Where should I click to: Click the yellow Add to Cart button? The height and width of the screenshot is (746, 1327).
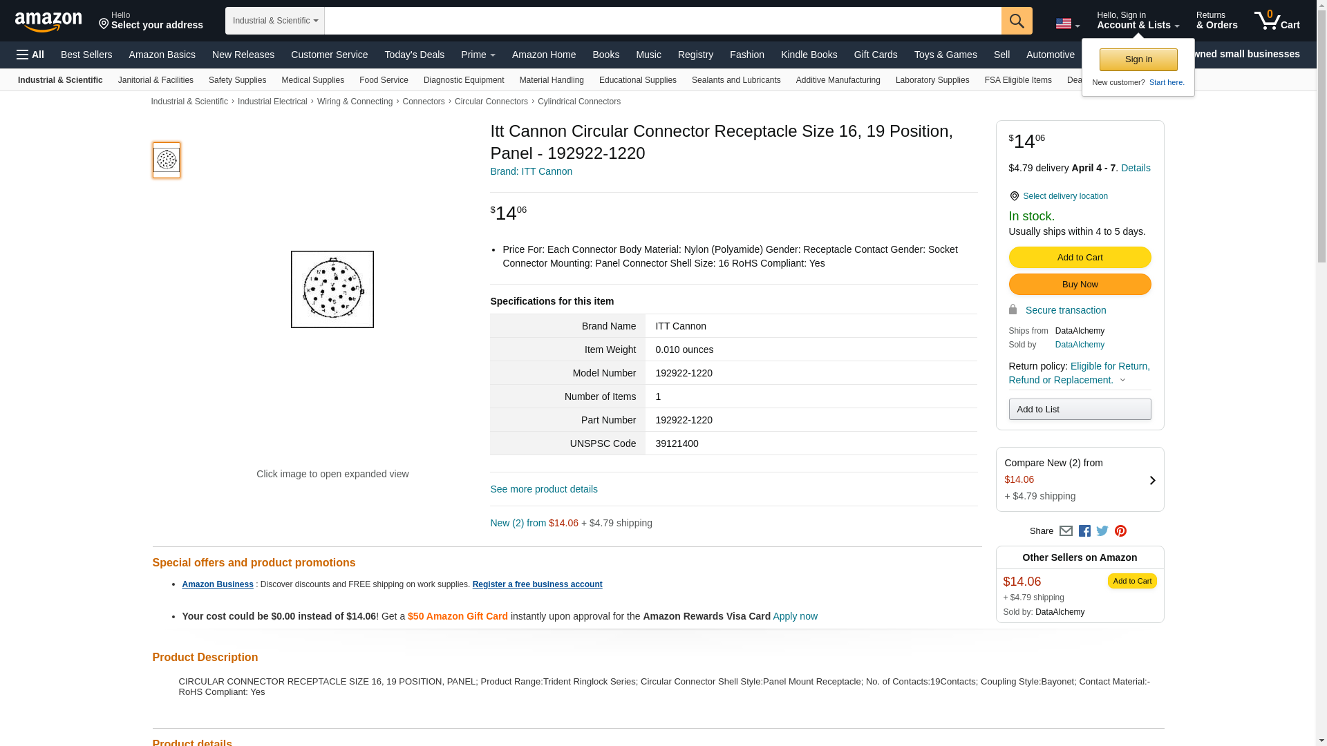tap(1080, 258)
